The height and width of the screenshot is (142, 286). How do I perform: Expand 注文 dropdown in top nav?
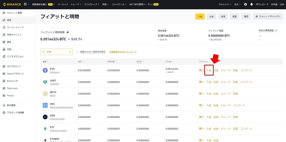[x=237, y=4]
